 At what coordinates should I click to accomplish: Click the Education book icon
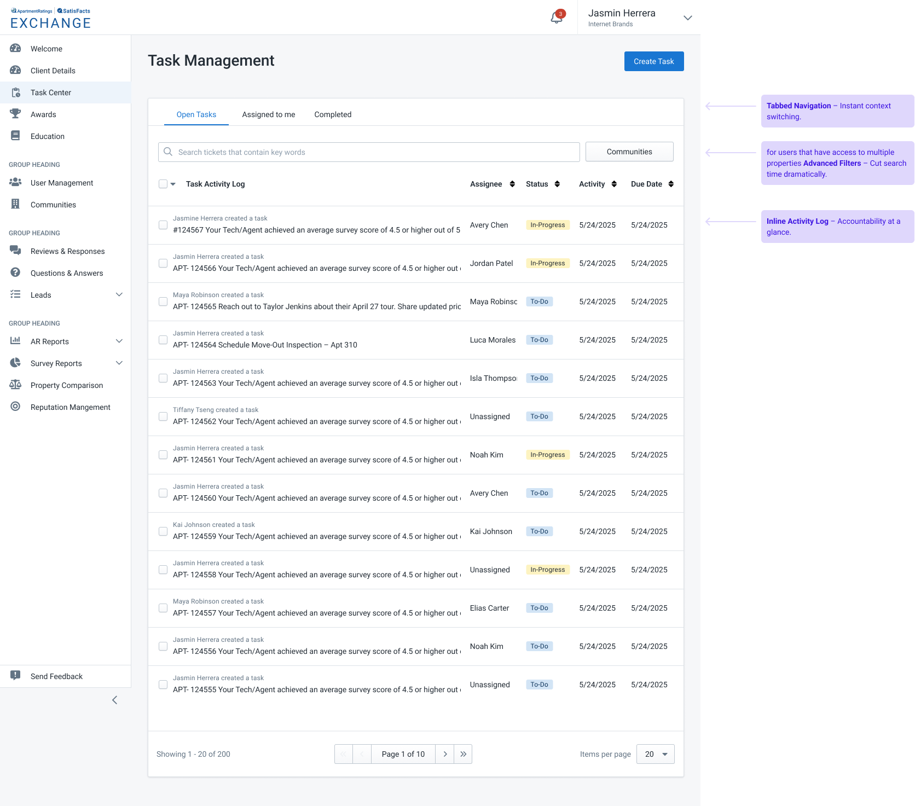[x=15, y=136]
